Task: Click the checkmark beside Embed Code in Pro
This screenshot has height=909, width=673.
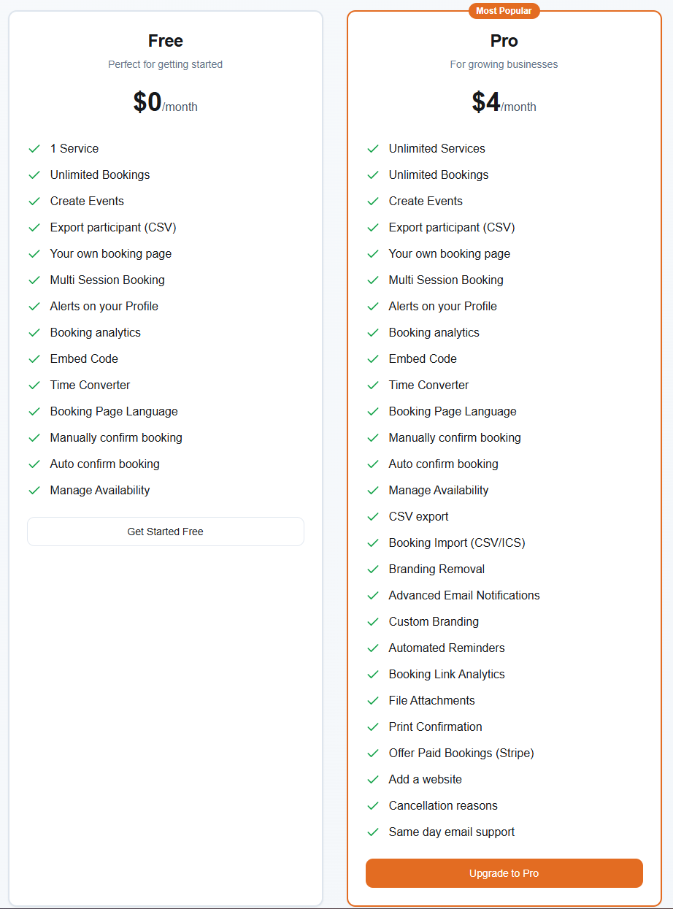Action: tap(373, 358)
